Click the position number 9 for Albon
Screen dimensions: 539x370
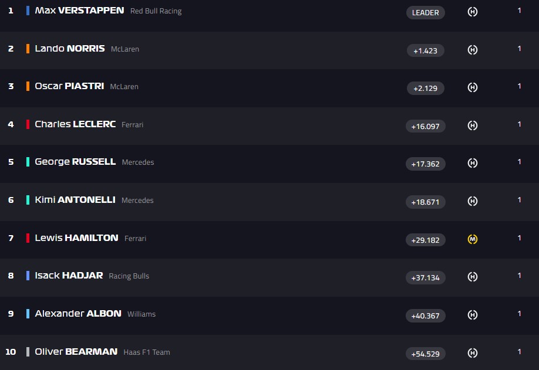pos(11,314)
